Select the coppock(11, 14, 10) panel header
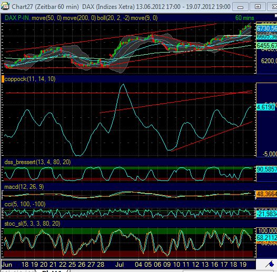The image size is (277, 272). coord(30,79)
